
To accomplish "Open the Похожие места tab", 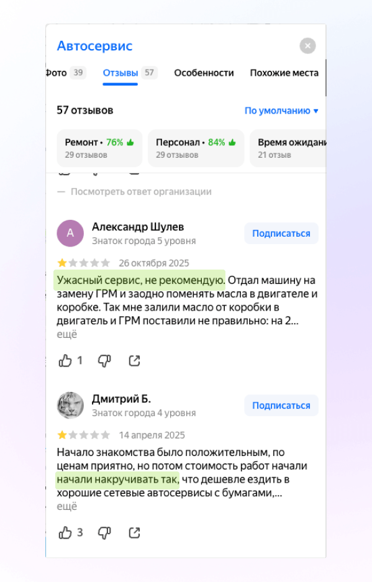I will click(x=284, y=73).
